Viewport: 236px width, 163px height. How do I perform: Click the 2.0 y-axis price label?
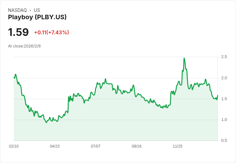(x=224, y=78)
